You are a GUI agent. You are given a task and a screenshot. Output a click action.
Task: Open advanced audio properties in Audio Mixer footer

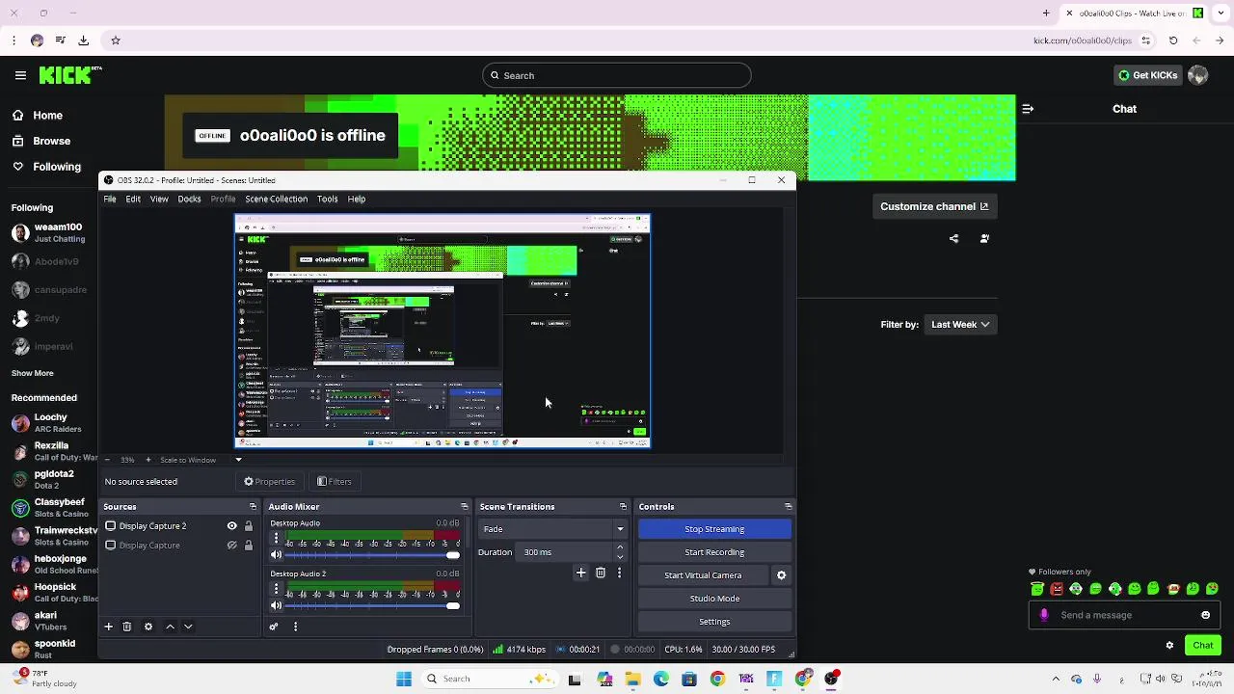click(x=274, y=627)
